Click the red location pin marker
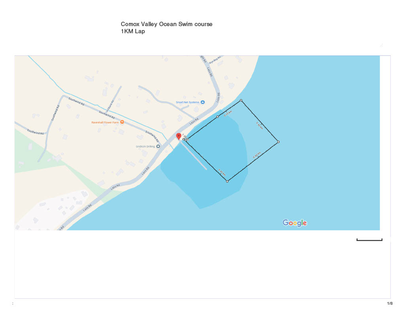Image resolution: width=405 pixels, height=313 pixels. pyautogui.click(x=178, y=137)
